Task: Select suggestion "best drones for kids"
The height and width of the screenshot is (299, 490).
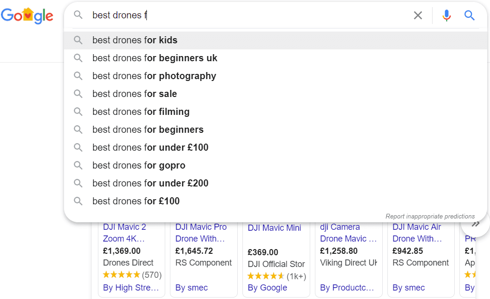Action: 275,40
